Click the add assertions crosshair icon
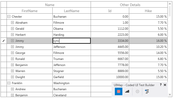173x98 pixels. (x=137, y=91)
